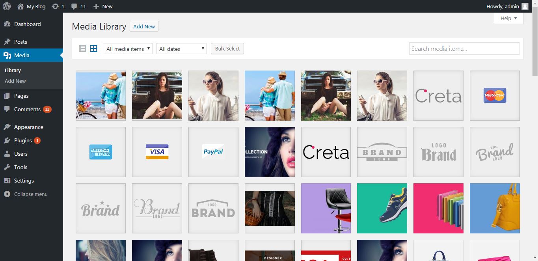Open the PayPal logo thumbnail
This screenshot has width=538, height=261.
coord(213,152)
